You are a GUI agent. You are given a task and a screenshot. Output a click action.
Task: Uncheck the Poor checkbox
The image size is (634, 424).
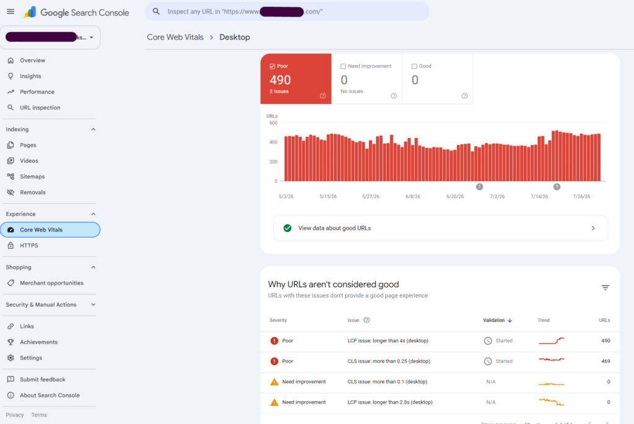pyautogui.click(x=272, y=66)
